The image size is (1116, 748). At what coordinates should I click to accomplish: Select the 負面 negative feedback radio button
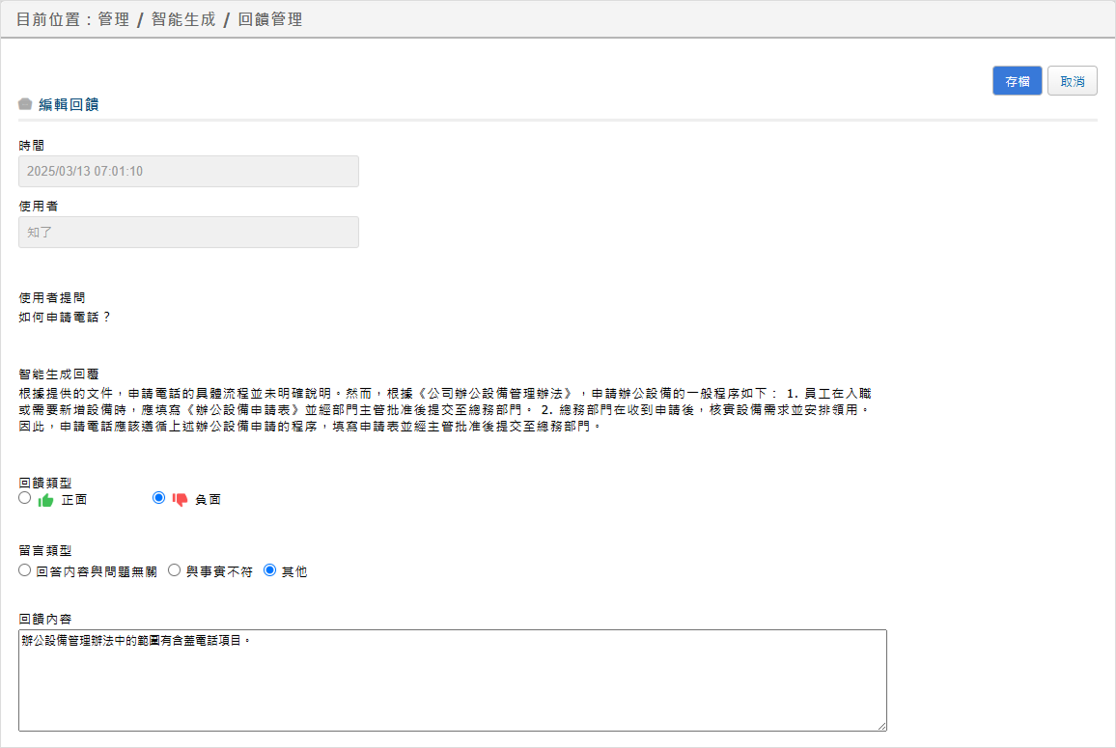(158, 498)
